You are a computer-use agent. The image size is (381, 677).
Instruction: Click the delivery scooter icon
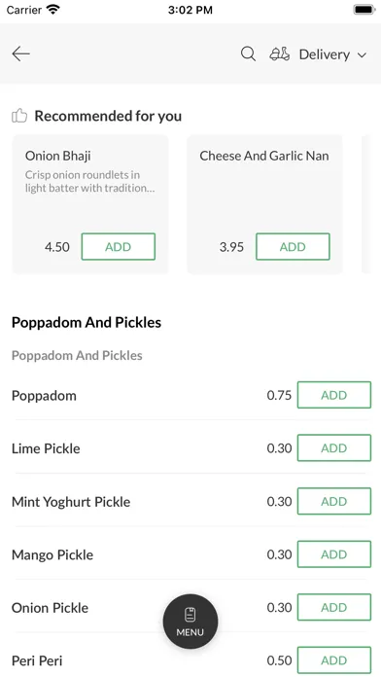[x=280, y=53]
